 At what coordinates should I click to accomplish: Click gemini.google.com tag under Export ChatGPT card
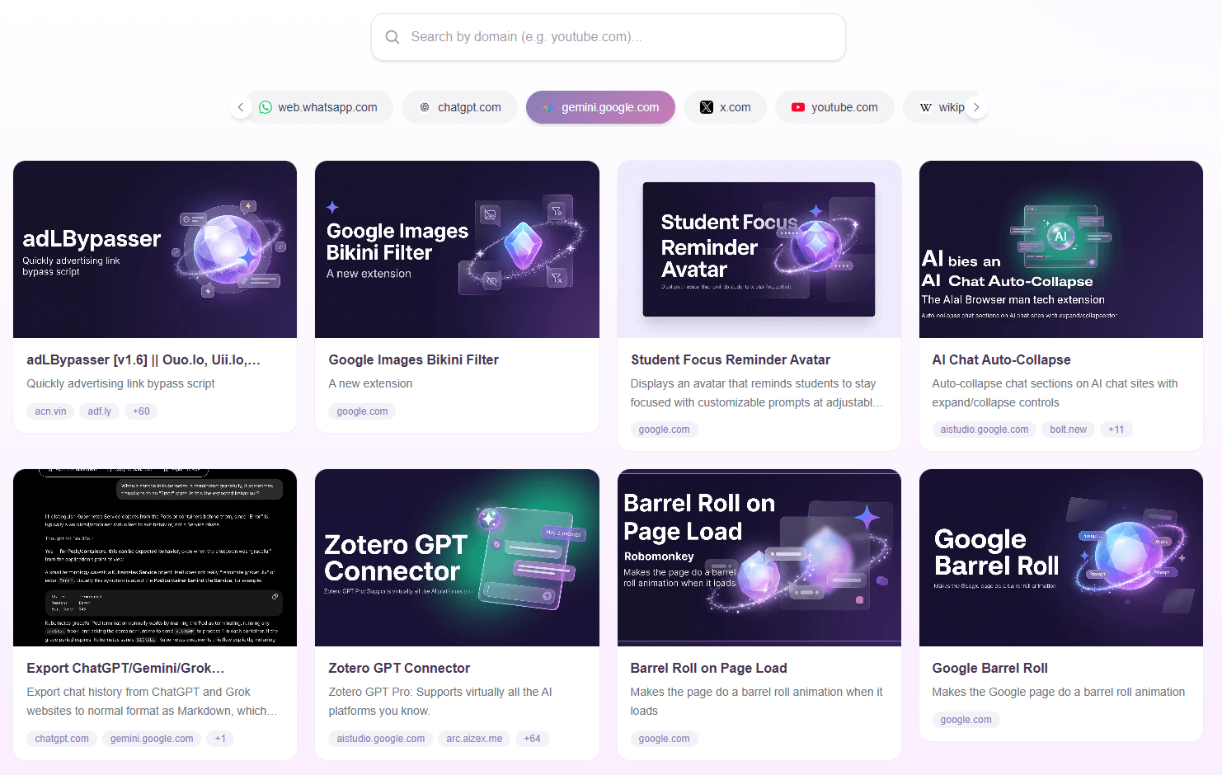pyautogui.click(x=152, y=739)
